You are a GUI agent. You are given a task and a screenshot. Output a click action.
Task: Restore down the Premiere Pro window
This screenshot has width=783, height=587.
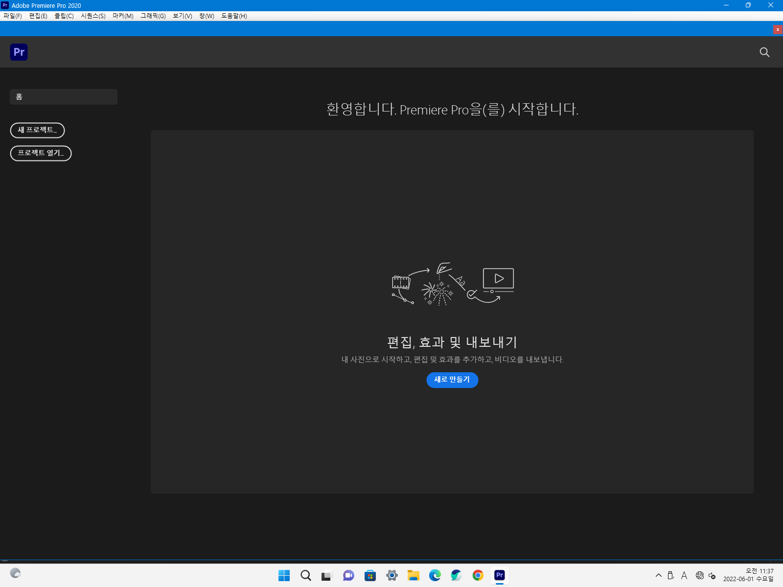click(748, 5)
